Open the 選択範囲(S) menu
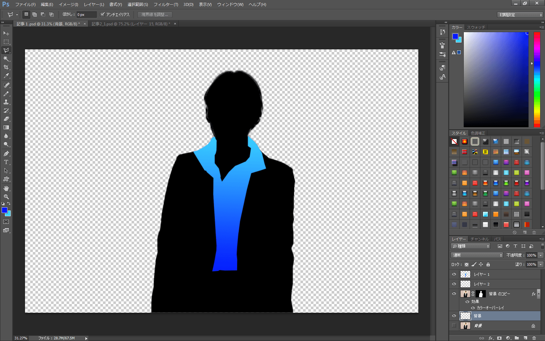This screenshot has width=545, height=341. pyautogui.click(x=138, y=5)
